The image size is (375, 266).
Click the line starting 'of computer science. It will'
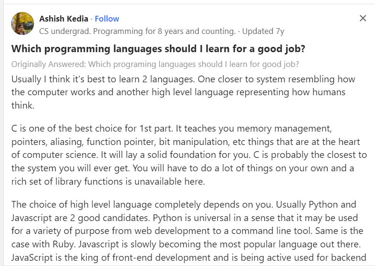tap(189, 155)
